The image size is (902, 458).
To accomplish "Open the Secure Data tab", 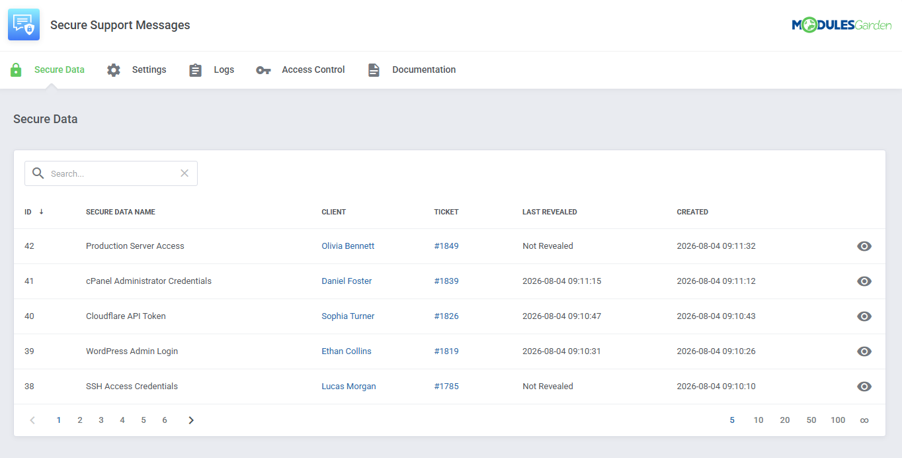I will 60,69.
